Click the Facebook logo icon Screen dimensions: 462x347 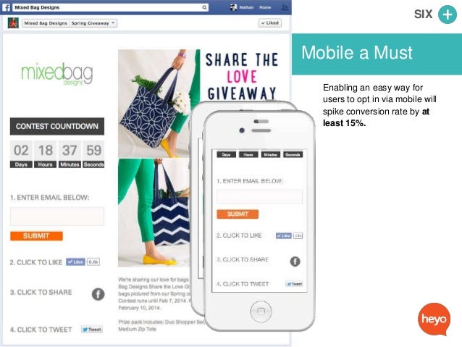(x=7, y=7)
